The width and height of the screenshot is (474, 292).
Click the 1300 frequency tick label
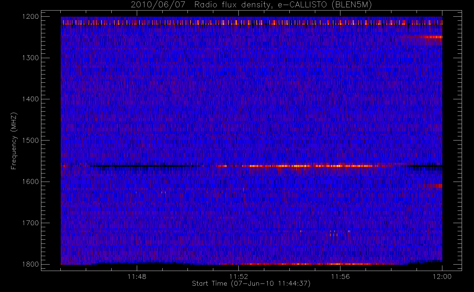click(30, 58)
